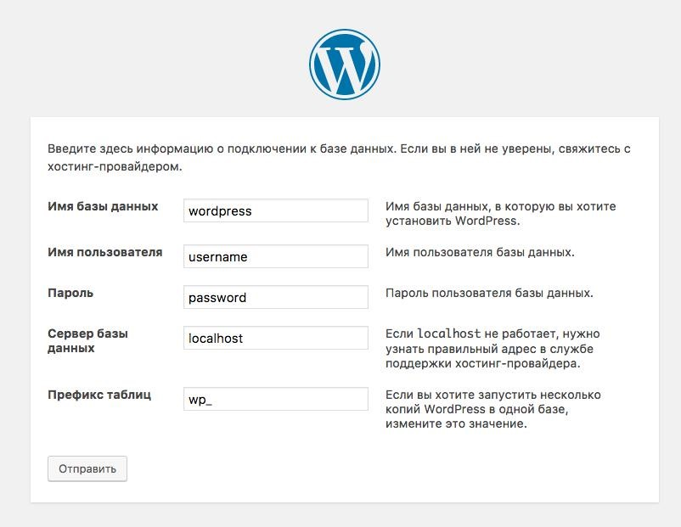Click the hint about installing WordPress database
Image resolution: width=681 pixels, height=527 pixels.
tap(500, 213)
